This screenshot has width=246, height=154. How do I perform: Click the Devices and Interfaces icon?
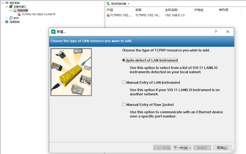click(x=11, y=7)
